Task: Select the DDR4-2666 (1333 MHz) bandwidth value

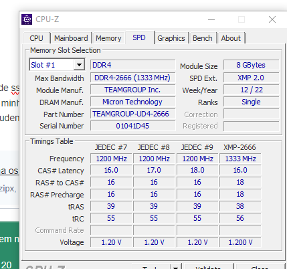Action: click(x=132, y=78)
